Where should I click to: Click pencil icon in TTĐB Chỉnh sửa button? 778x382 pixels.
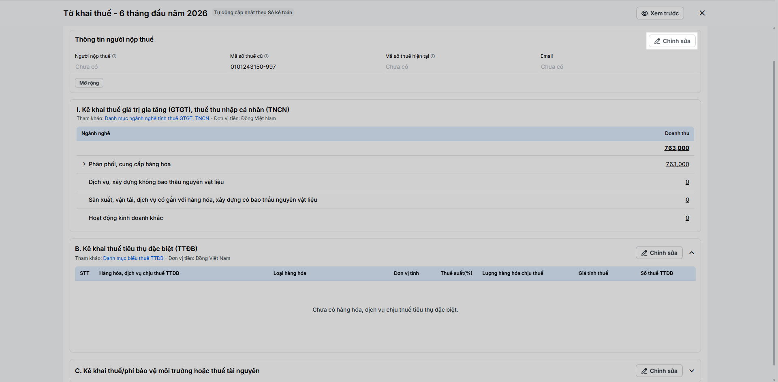click(644, 253)
